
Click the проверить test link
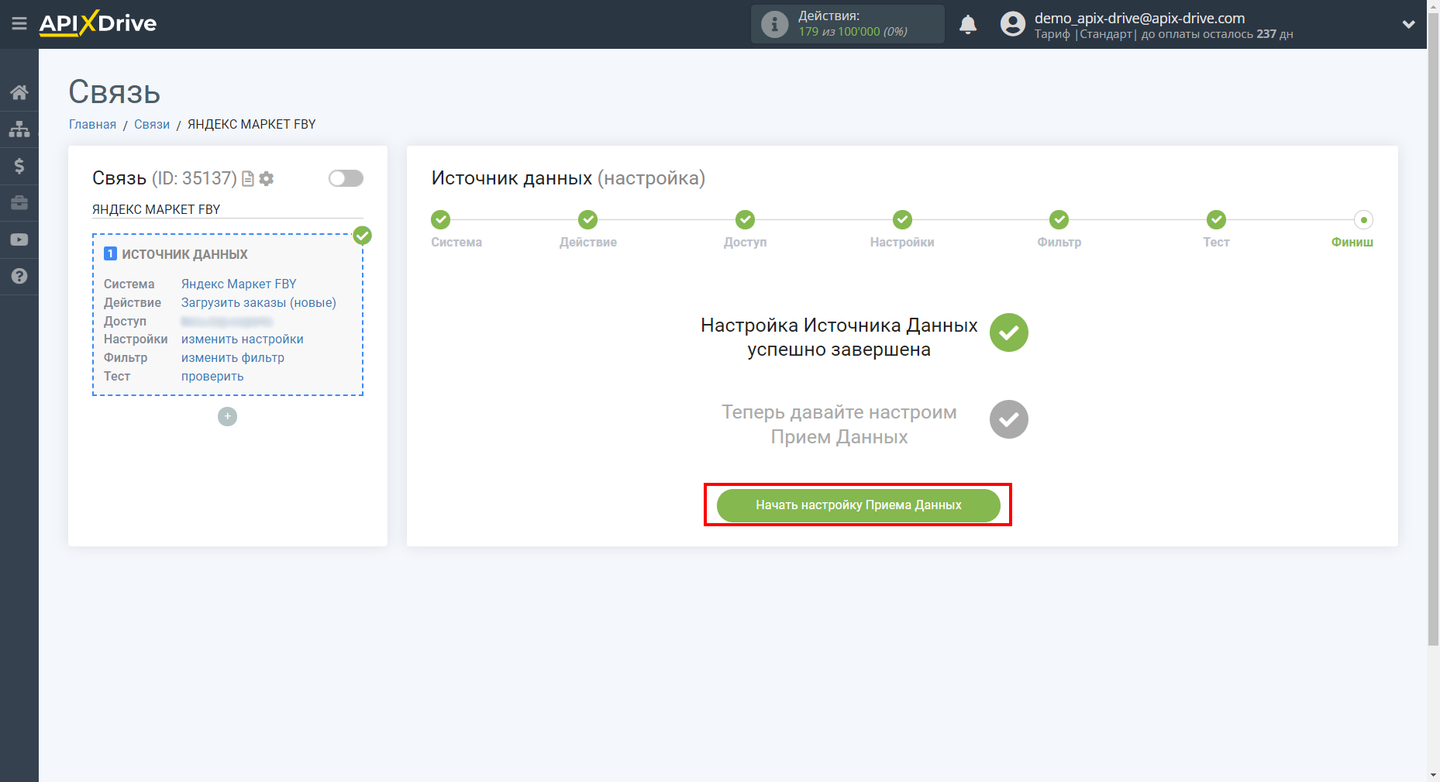[x=212, y=376]
